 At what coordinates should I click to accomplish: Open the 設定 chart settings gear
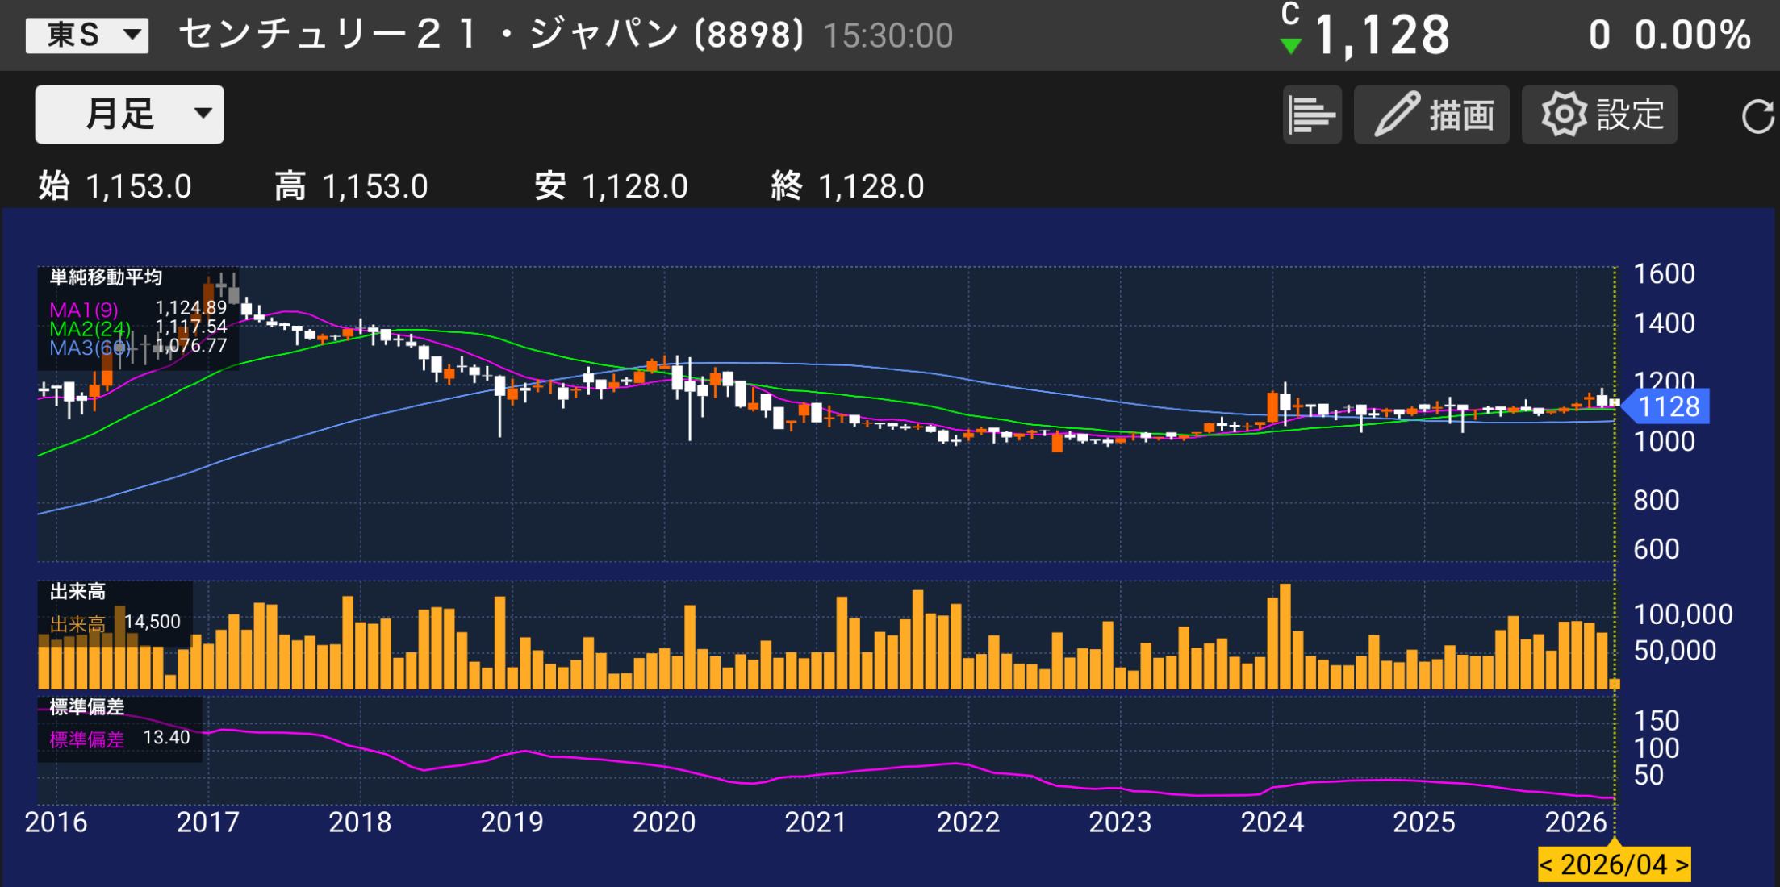[1598, 114]
